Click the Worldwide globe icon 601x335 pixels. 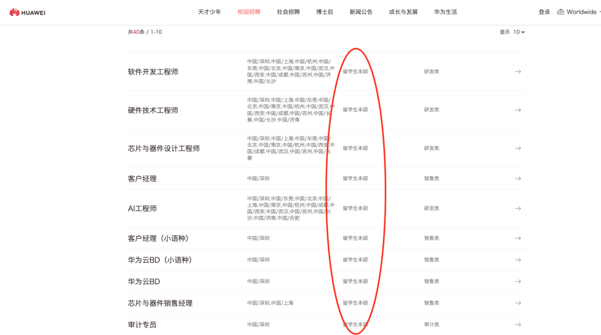(x=560, y=12)
